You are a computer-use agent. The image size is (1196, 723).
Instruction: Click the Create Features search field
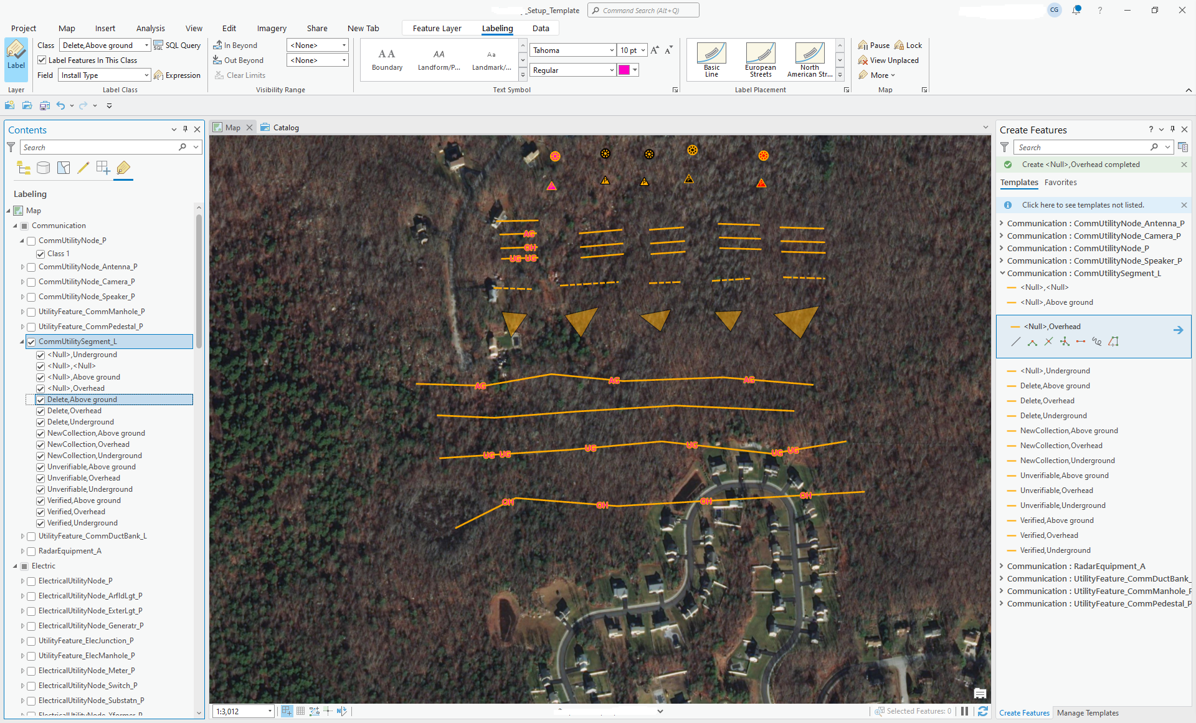click(1084, 147)
